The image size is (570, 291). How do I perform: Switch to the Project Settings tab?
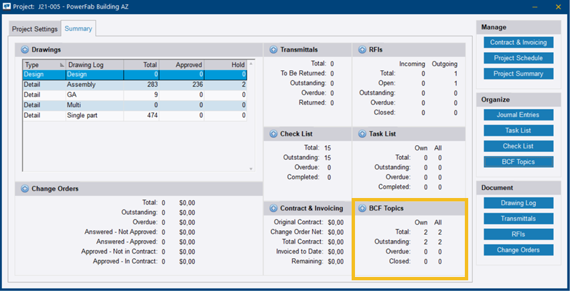35,29
